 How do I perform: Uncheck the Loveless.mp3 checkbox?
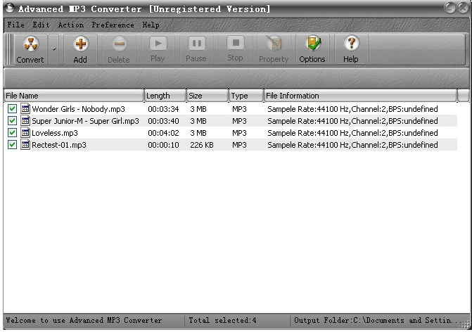[12, 133]
